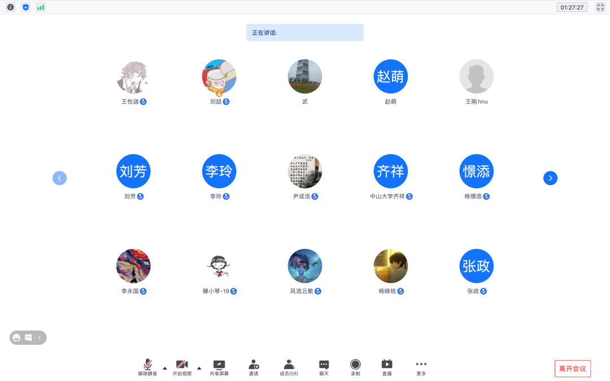
Task: Open the Chat (聊天) panel
Action: click(324, 367)
